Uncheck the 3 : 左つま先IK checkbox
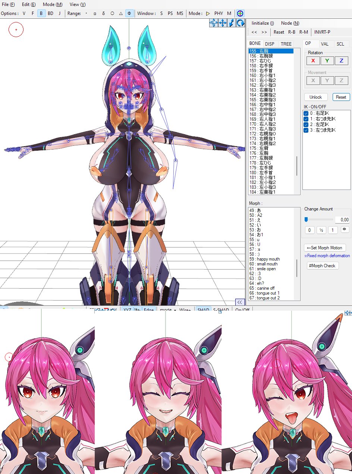 coord(306,130)
